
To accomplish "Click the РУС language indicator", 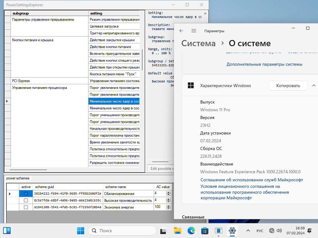I will [x=260, y=231].
